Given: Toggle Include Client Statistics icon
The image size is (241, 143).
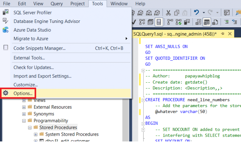Looking at the screenshot, I should 187,22.
